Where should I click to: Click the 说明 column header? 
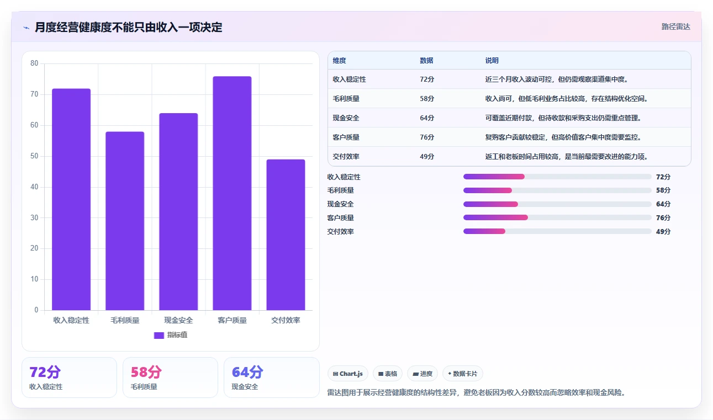pos(492,61)
